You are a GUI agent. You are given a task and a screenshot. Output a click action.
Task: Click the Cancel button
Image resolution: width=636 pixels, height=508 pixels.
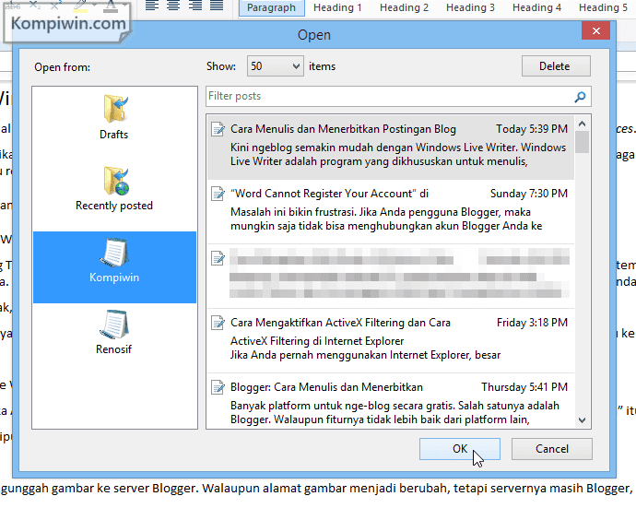551,449
